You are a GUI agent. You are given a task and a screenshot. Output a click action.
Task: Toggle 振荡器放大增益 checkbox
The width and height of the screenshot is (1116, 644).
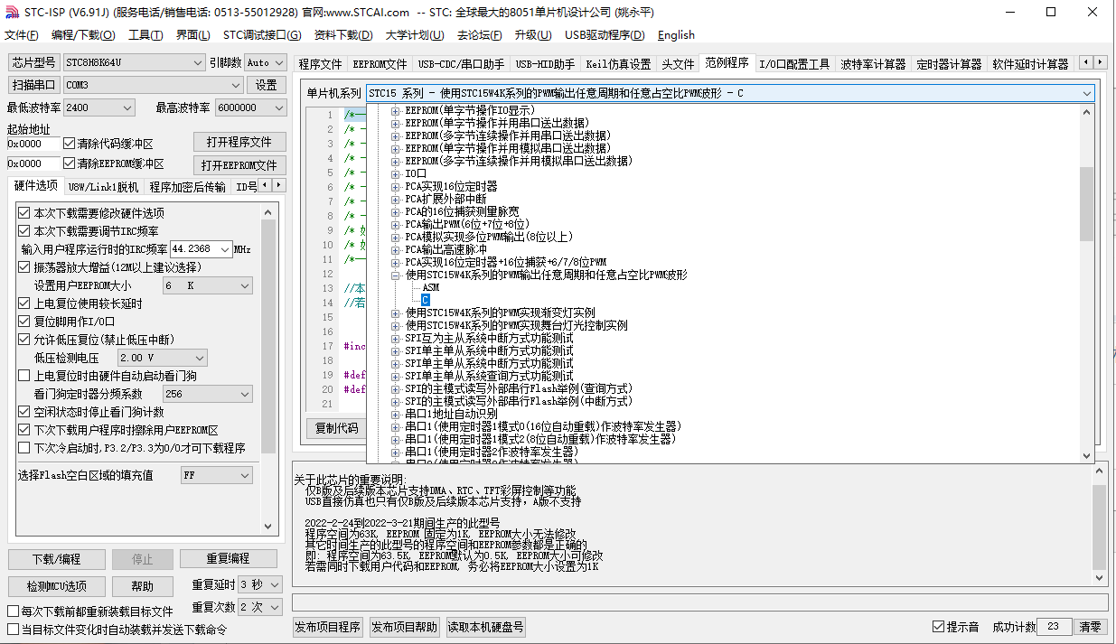(24, 267)
